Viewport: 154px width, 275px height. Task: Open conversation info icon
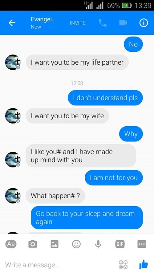(x=144, y=23)
